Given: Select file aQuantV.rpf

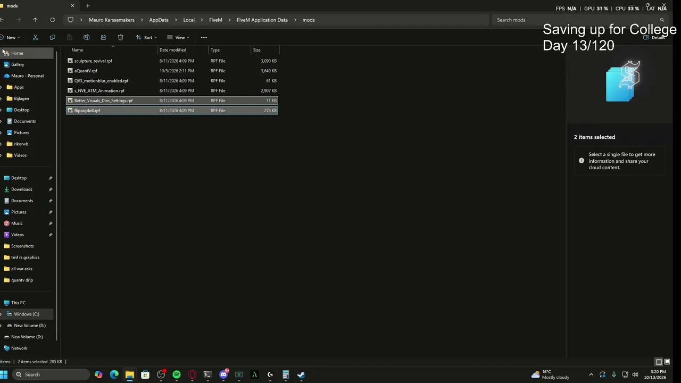Looking at the screenshot, I should click(171, 71).
